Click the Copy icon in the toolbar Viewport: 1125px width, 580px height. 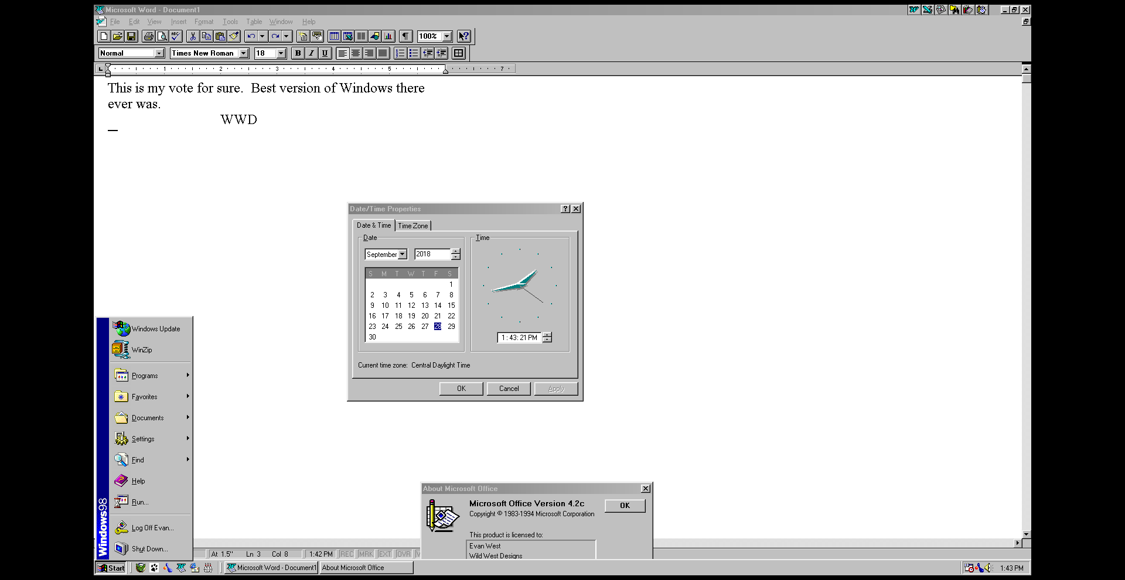click(206, 36)
